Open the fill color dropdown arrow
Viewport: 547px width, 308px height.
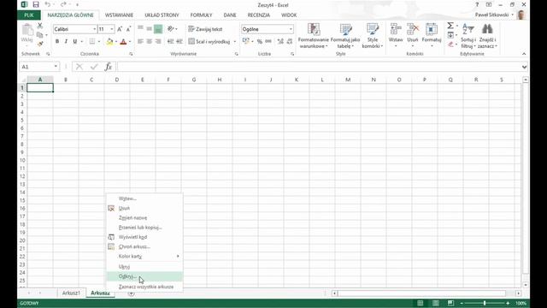[x=116, y=42]
